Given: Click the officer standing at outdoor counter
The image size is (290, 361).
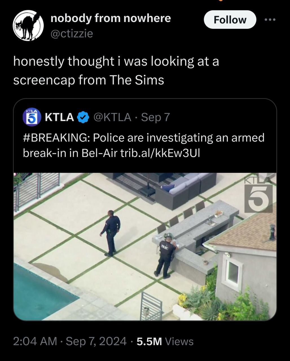Looking at the screenshot, I should coord(165,256).
